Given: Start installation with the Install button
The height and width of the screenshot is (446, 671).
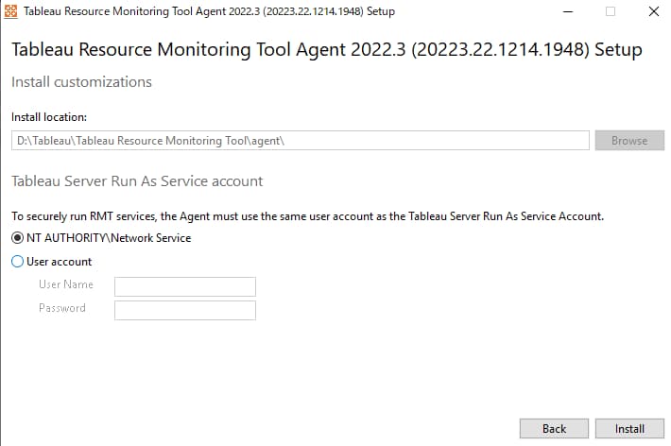Looking at the screenshot, I should (x=629, y=428).
